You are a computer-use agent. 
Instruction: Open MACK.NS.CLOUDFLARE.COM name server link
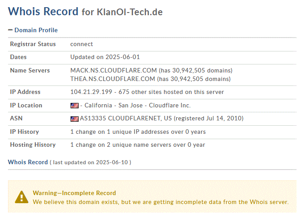tap(113, 70)
